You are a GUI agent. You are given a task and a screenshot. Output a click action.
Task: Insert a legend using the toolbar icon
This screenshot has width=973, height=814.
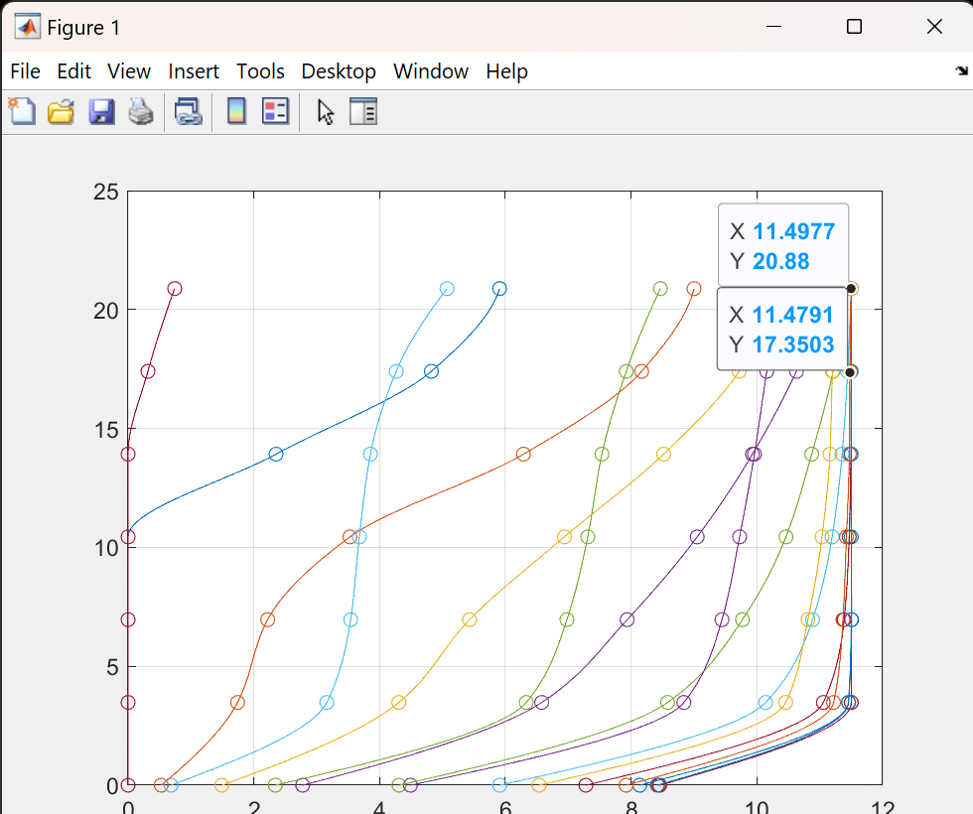click(275, 111)
